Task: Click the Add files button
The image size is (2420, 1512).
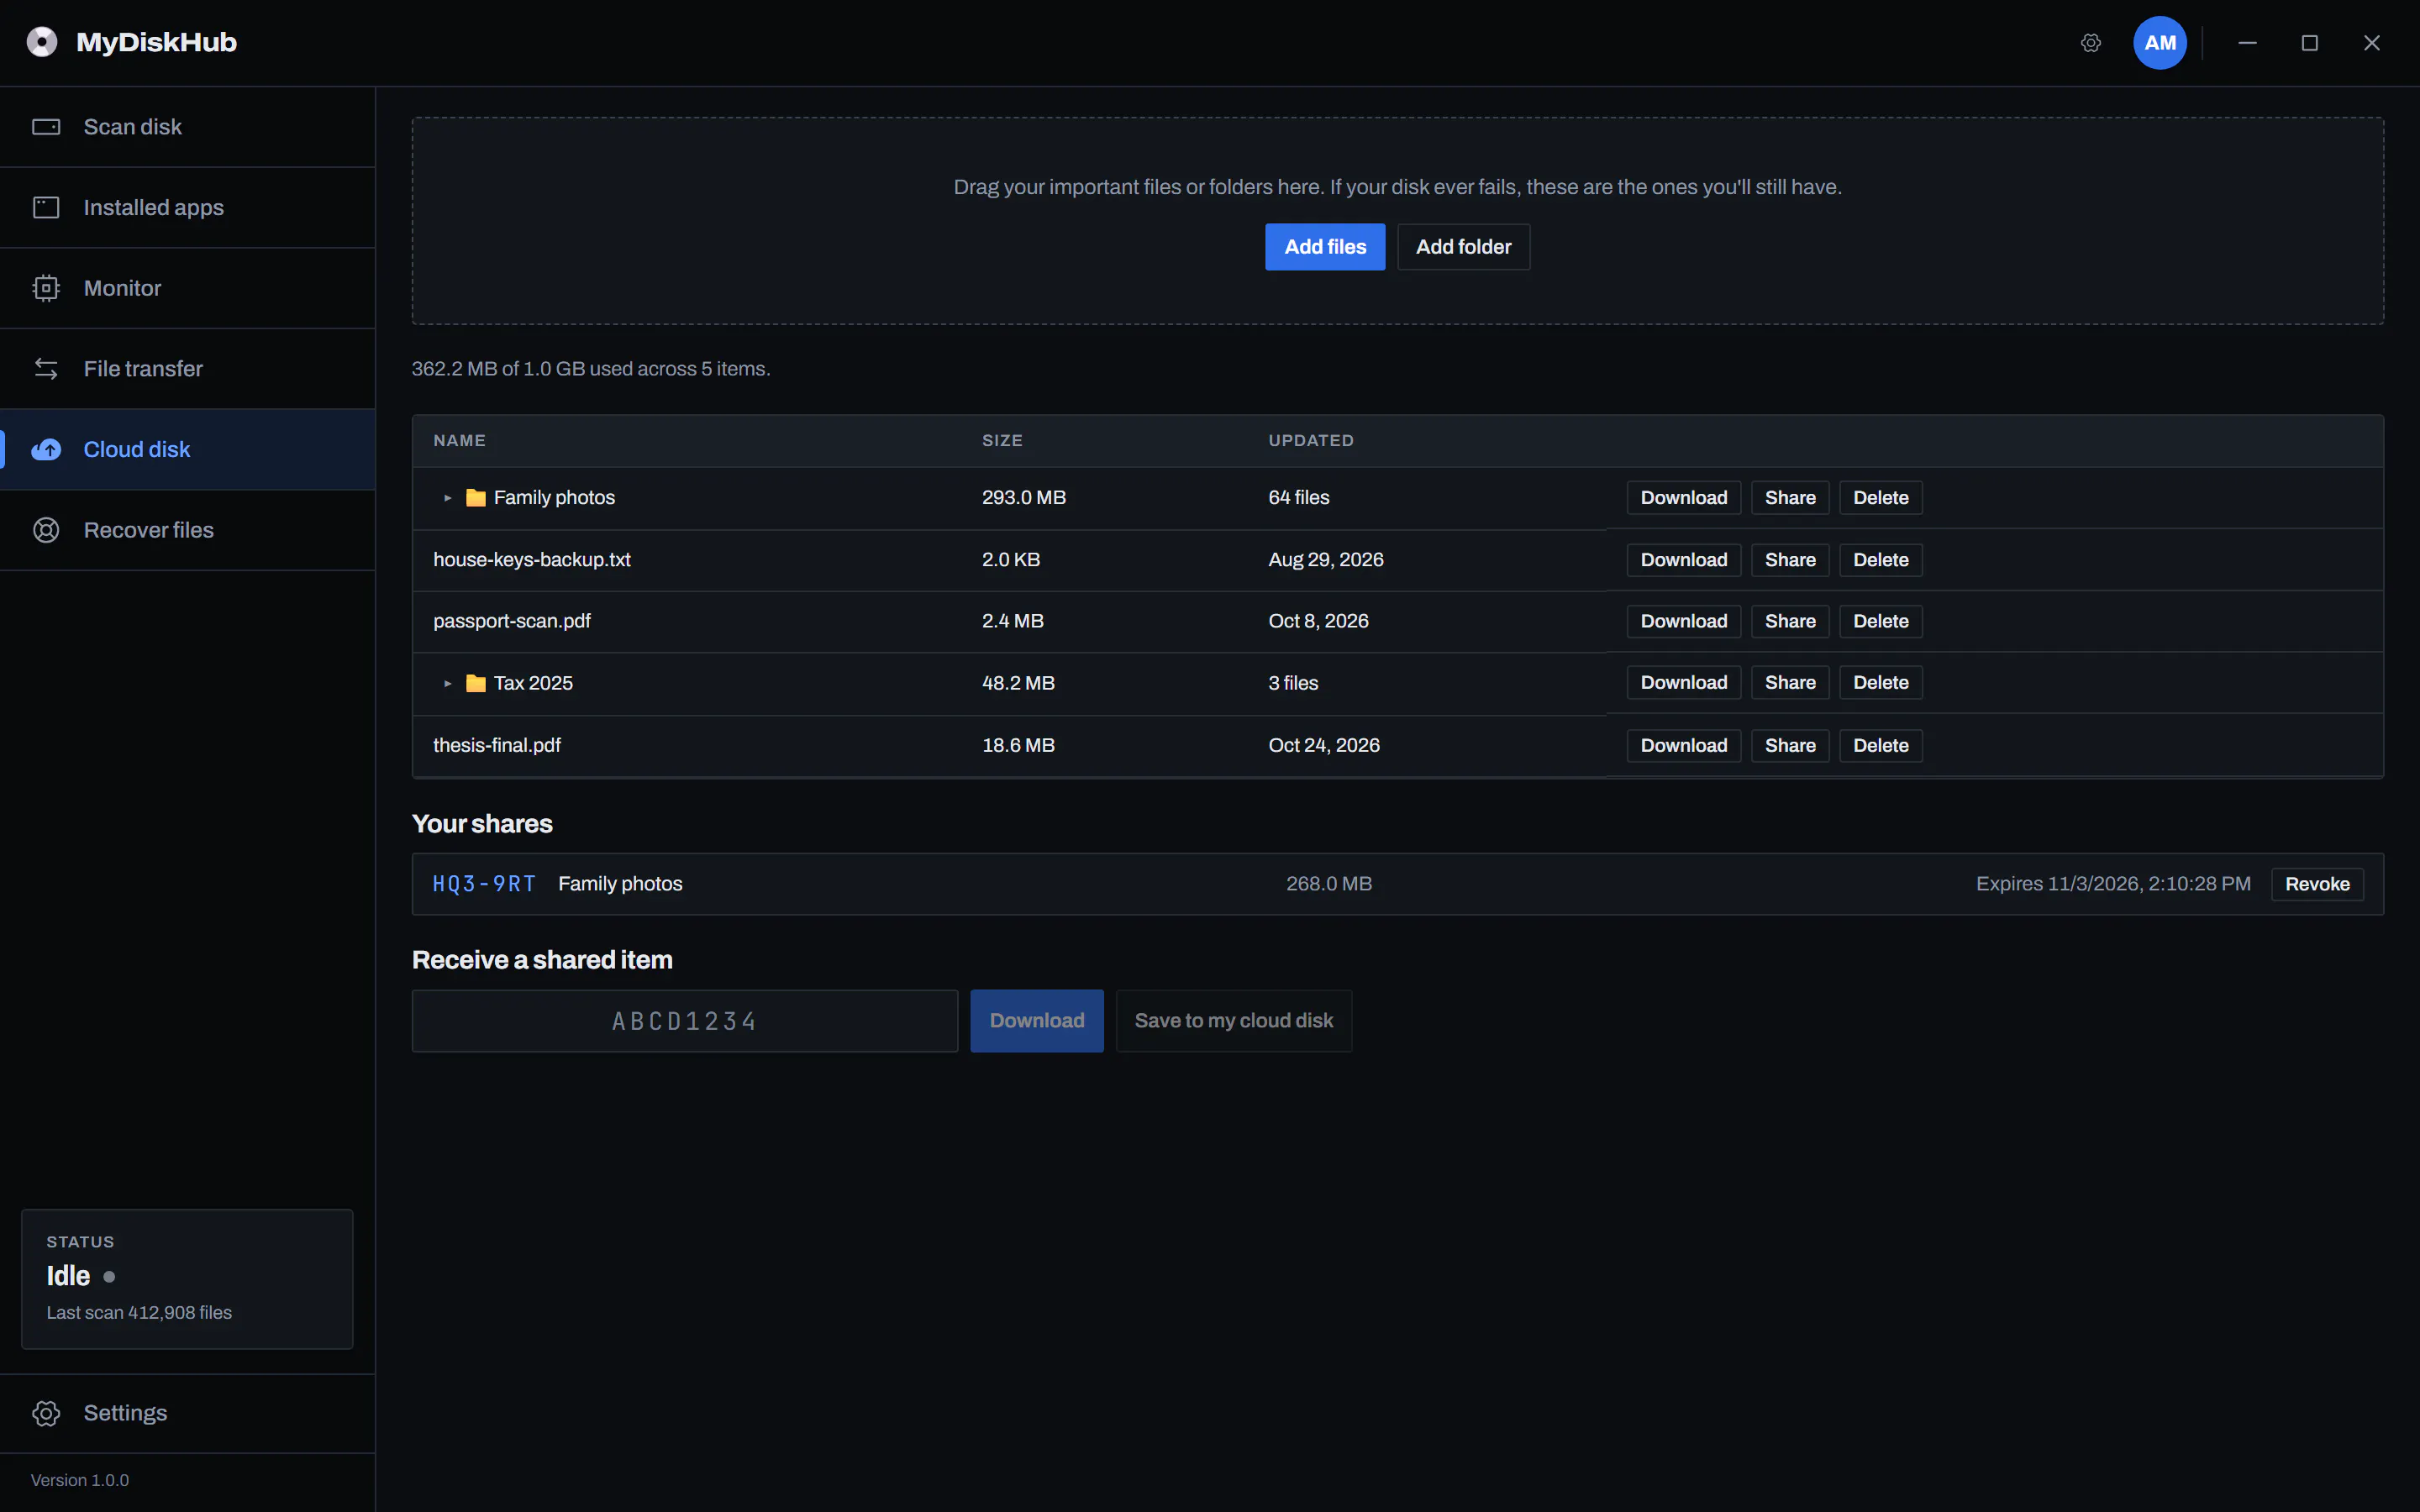Action: pos(1325,246)
